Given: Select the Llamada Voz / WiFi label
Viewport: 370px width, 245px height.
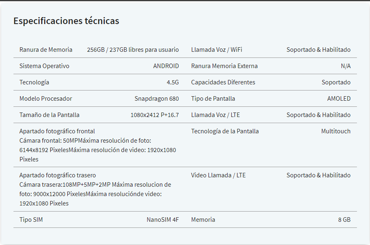Looking at the screenshot, I should (217, 50).
